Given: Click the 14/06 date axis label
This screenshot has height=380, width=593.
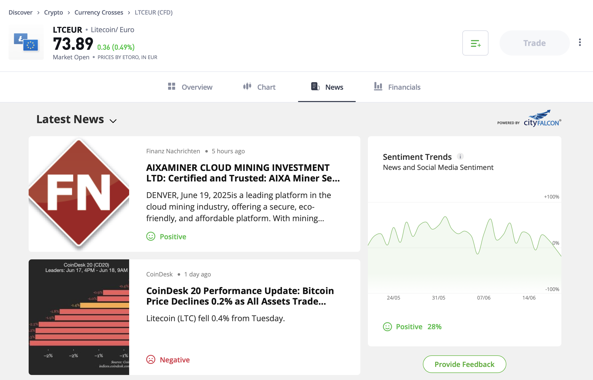Looking at the screenshot, I should 529,298.
